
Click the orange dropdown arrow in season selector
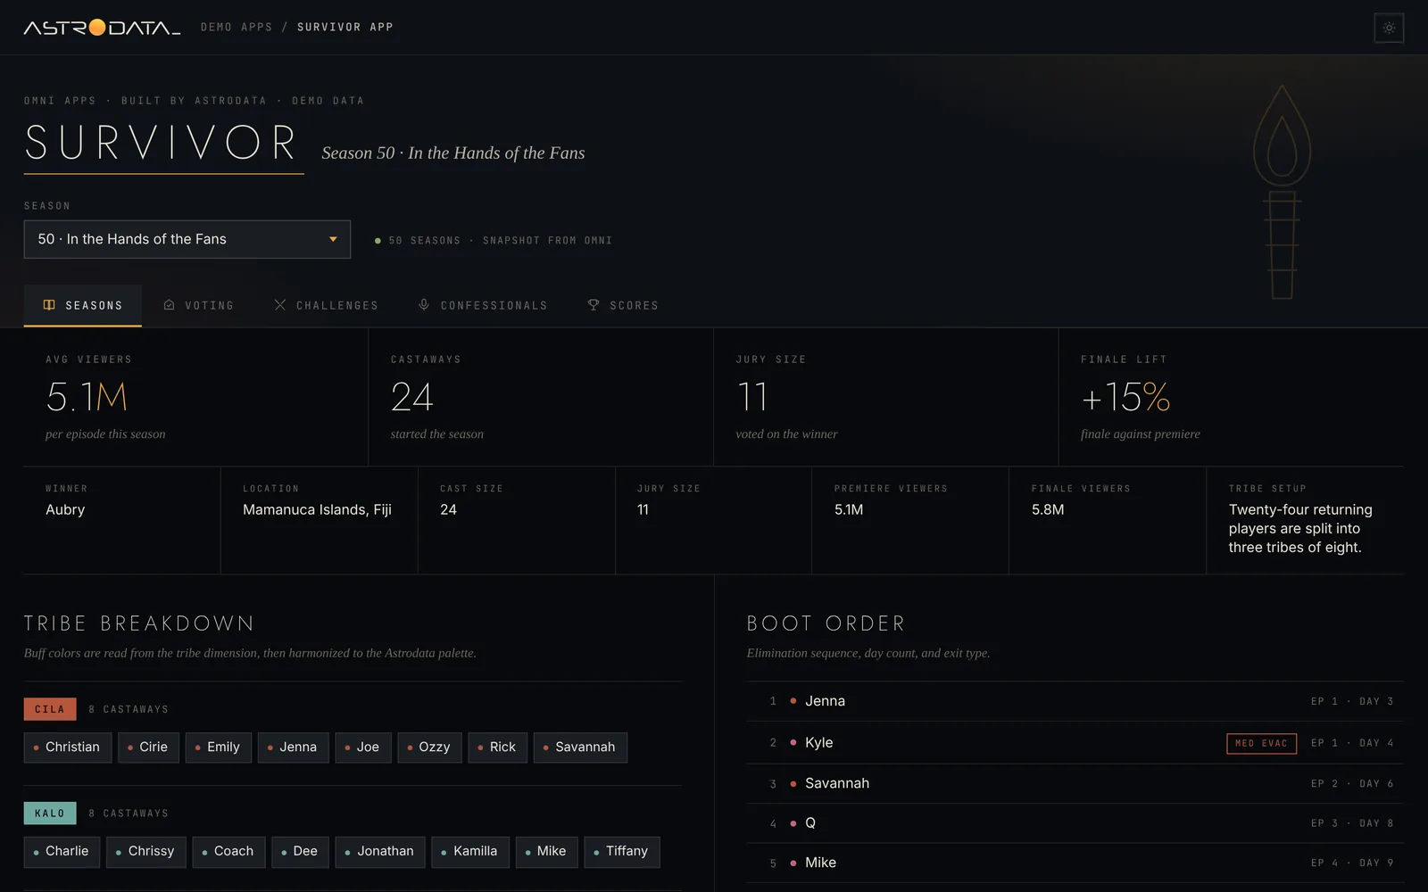tap(333, 239)
